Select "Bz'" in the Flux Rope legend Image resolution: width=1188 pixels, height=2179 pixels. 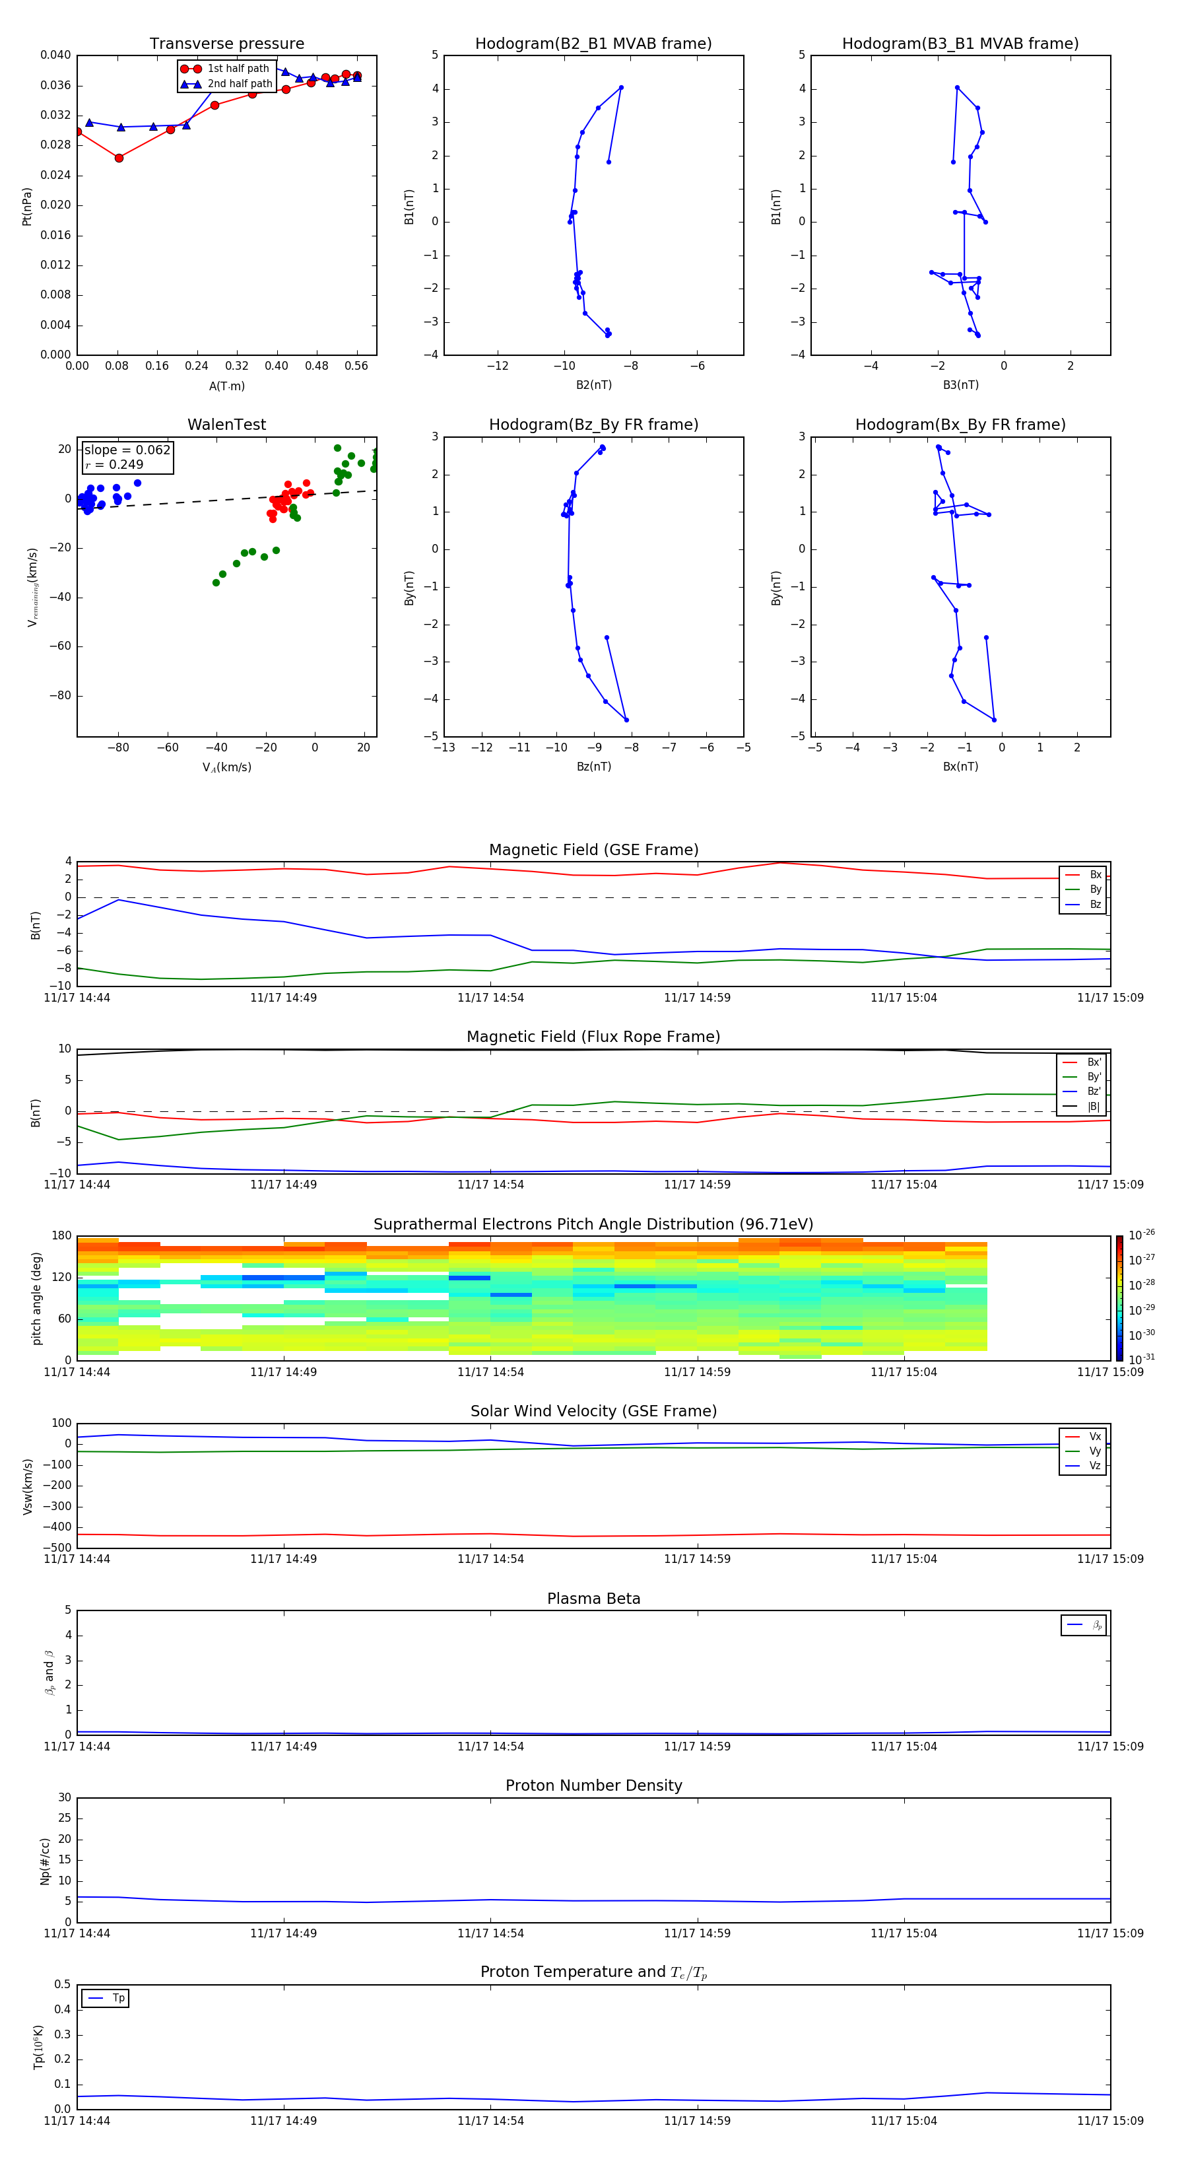click(x=1082, y=1091)
